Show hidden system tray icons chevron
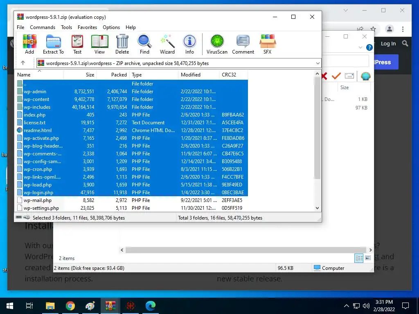Screen dimensions: 419x314 click(x=346, y=306)
